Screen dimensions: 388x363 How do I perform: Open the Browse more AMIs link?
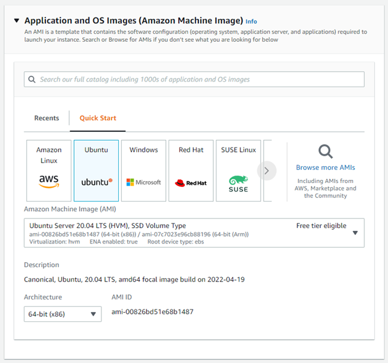point(325,167)
